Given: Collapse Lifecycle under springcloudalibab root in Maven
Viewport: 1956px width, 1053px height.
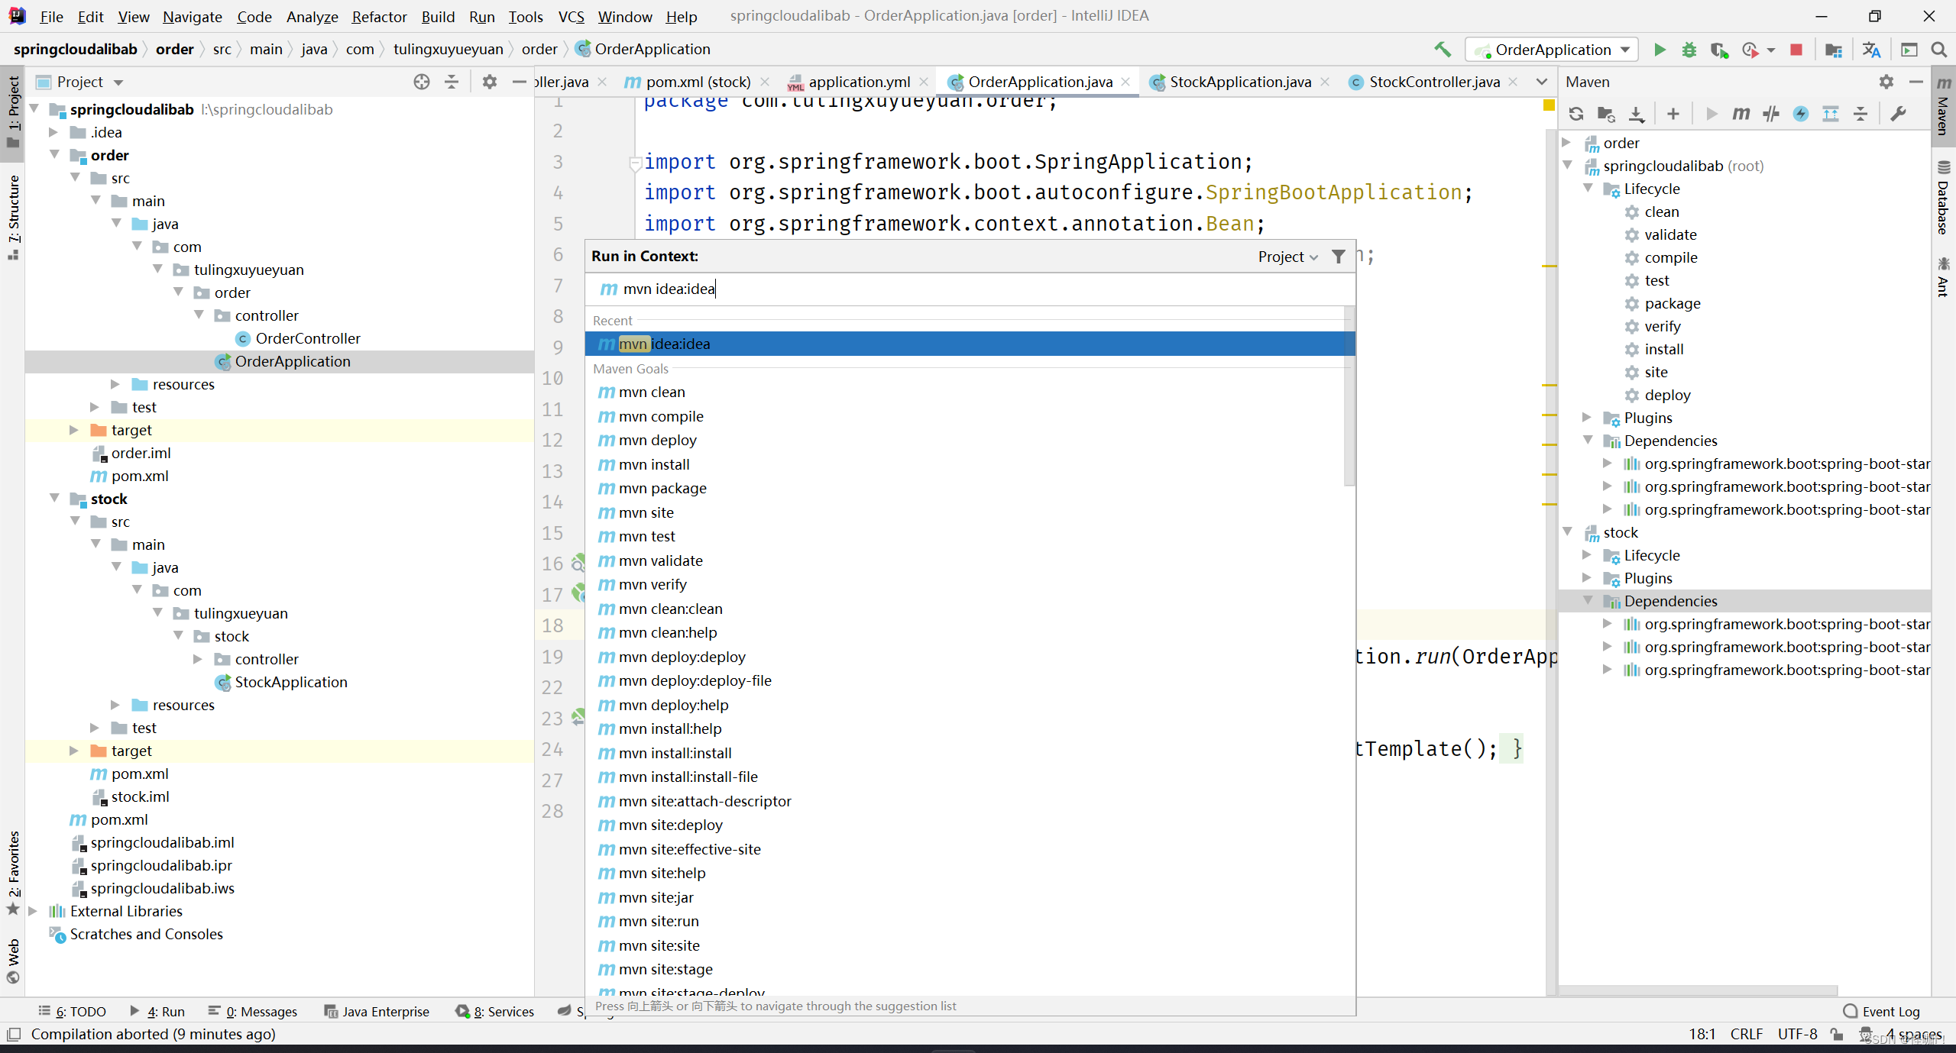Looking at the screenshot, I should [1586, 189].
